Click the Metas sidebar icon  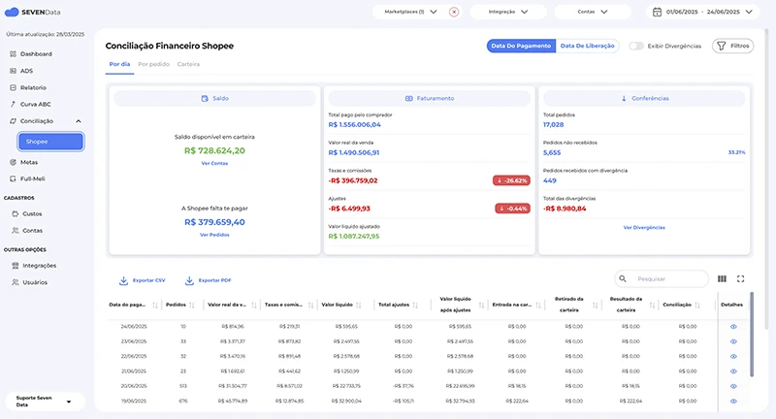15,162
